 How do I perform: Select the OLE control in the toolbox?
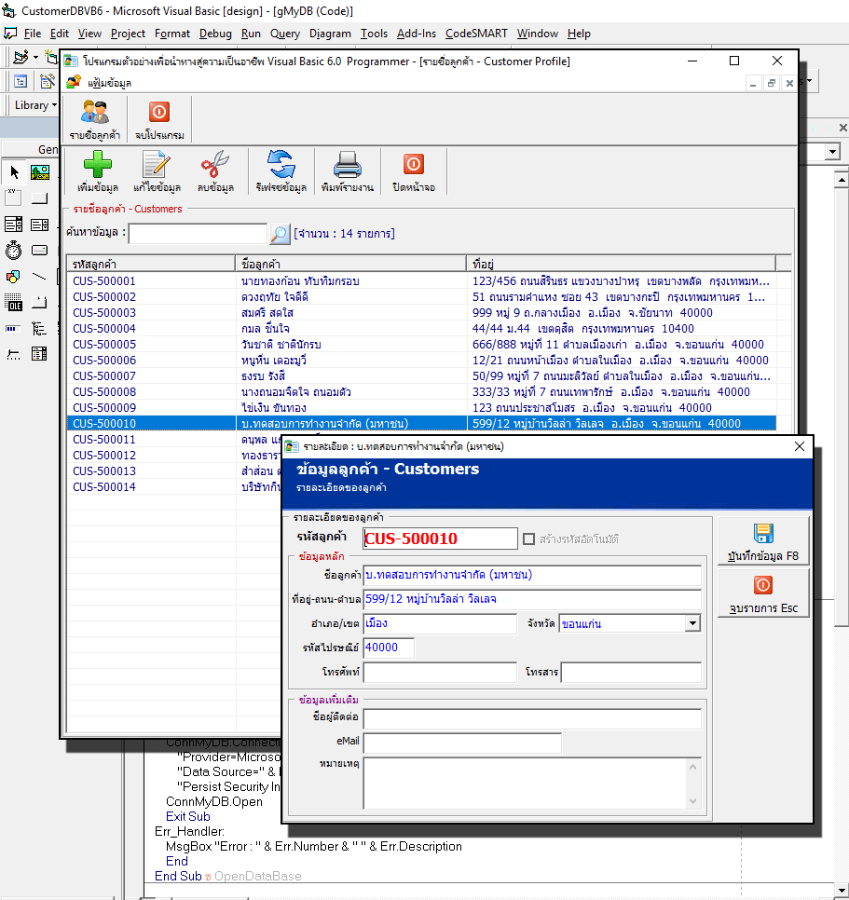13,303
